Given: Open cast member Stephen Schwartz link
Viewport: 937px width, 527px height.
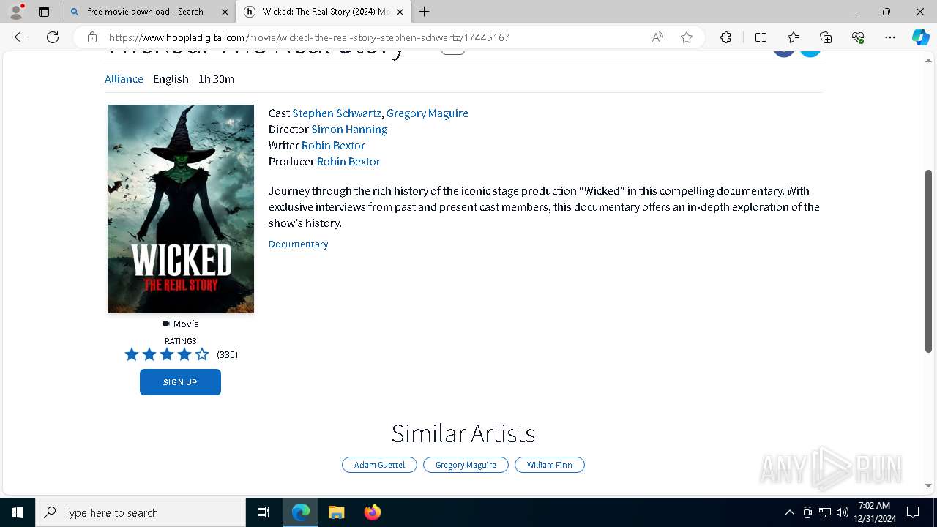Looking at the screenshot, I should point(336,113).
